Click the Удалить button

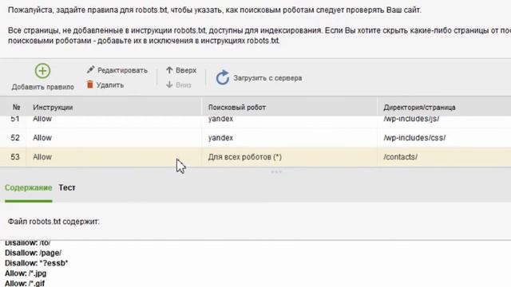[x=105, y=85]
